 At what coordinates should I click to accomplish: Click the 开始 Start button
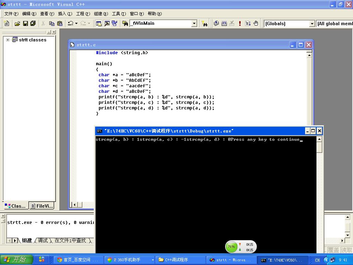17,259
